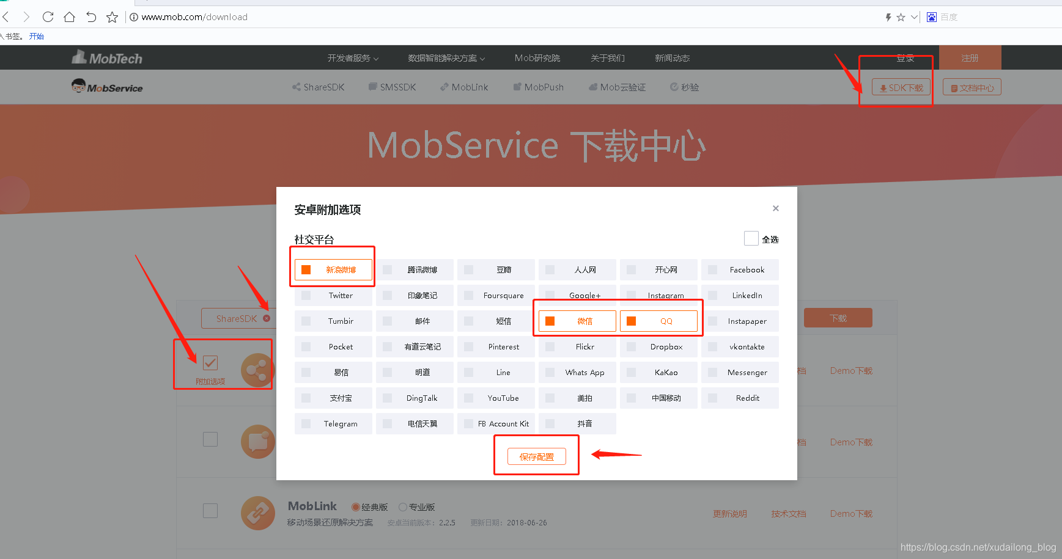1062x559 pixels.
Task: Close the 安卓附加选项 dialog with X
Action: 776,208
